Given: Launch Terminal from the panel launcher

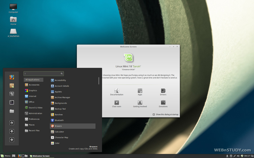Looking at the screenshot, I should point(23,156).
